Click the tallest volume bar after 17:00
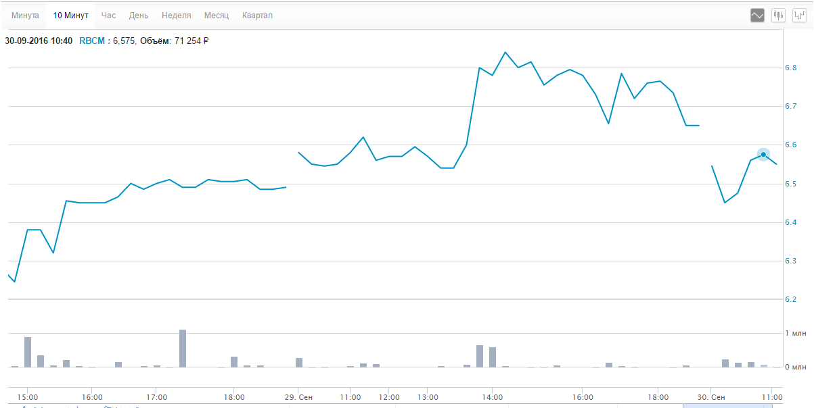This screenshot has width=814, height=408. [x=183, y=348]
